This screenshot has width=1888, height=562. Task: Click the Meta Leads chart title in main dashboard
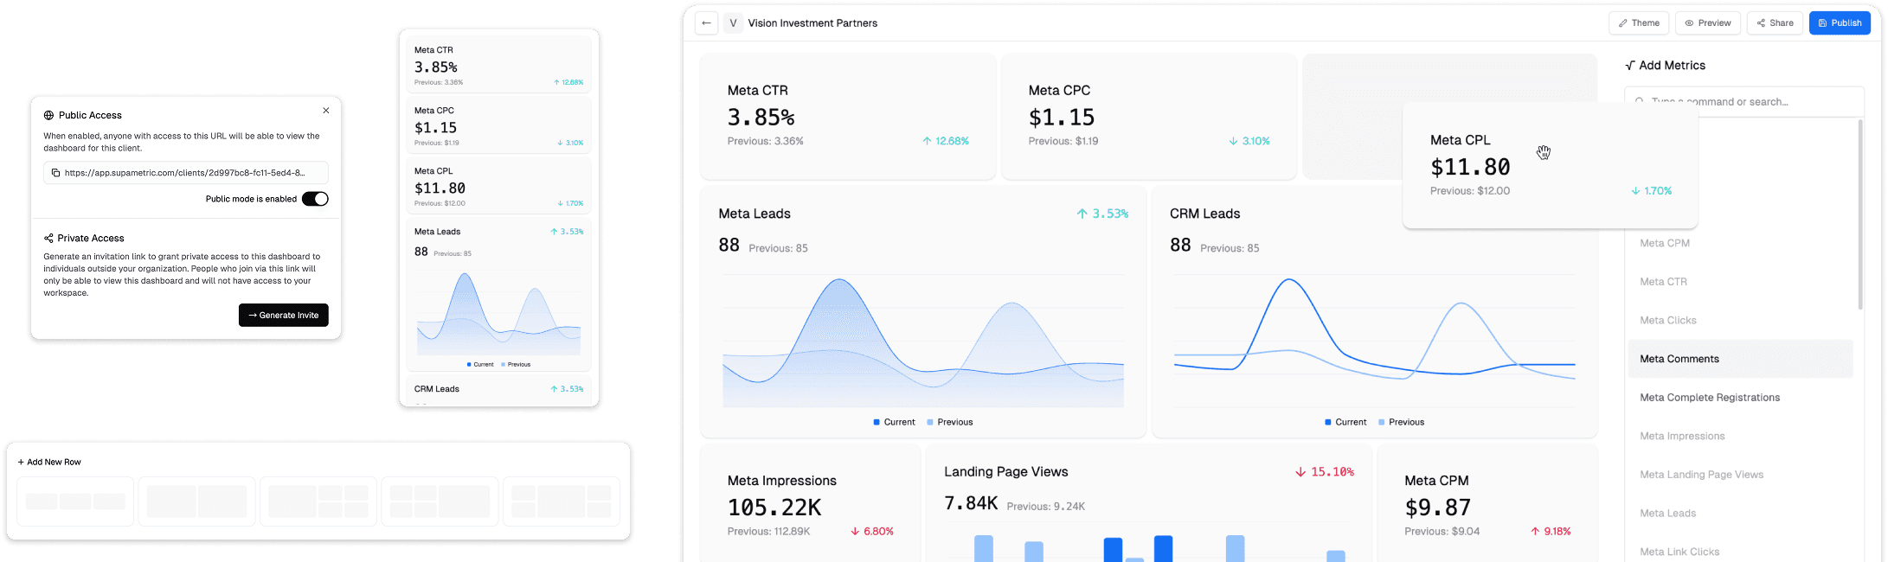[755, 214]
